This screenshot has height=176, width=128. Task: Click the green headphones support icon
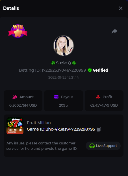(92, 146)
